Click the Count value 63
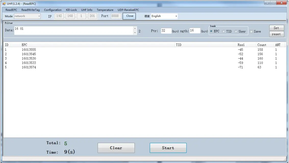Viewport: 289px width, 163px height. 259,67
